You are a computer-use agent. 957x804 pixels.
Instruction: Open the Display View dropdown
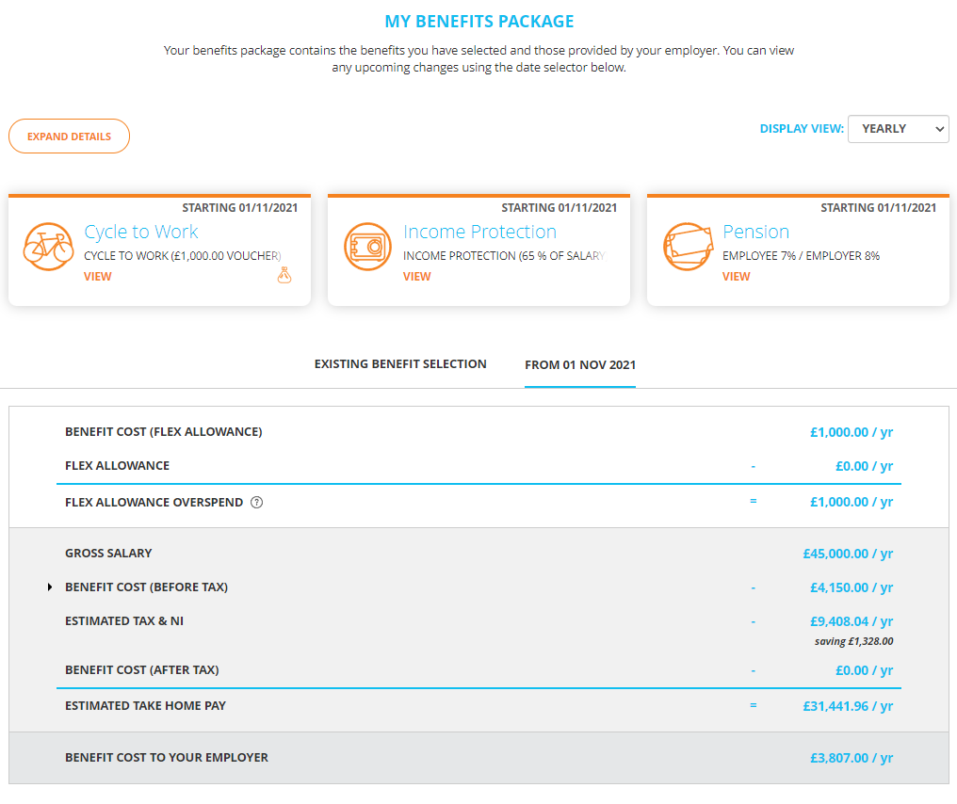898,129
